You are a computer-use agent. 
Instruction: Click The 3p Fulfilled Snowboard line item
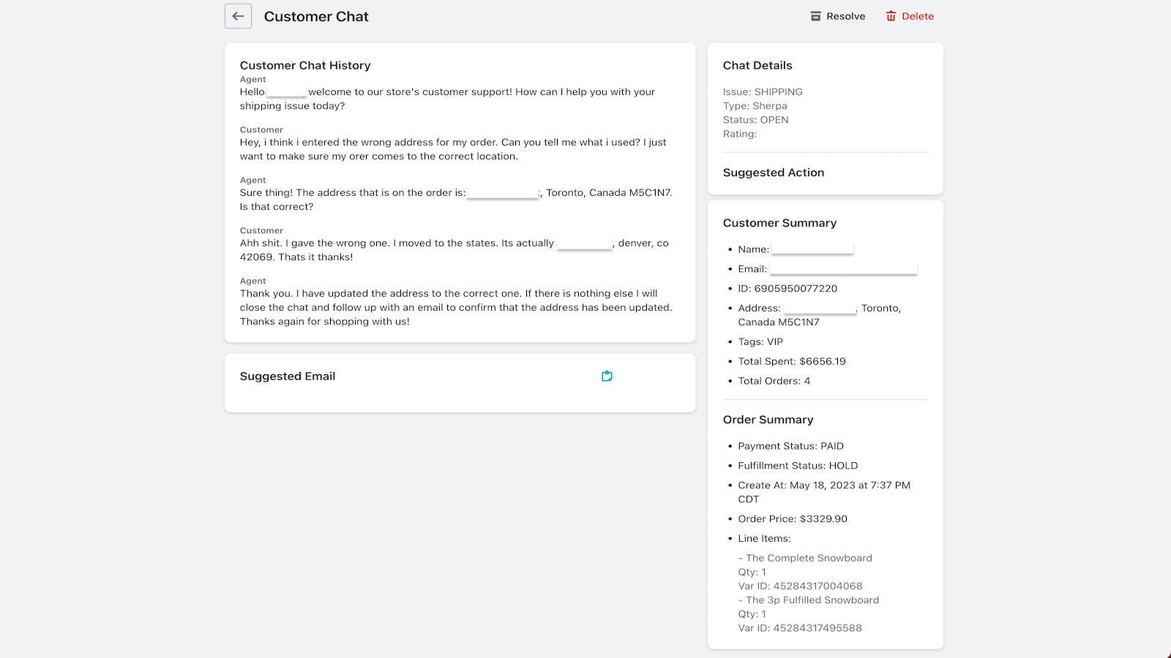pyautogui.click(x=809, y=600)
